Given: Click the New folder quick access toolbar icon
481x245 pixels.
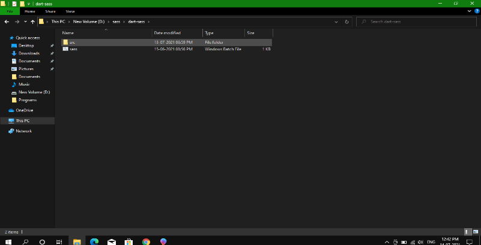Looking at the screenshot, I should 22,4.
